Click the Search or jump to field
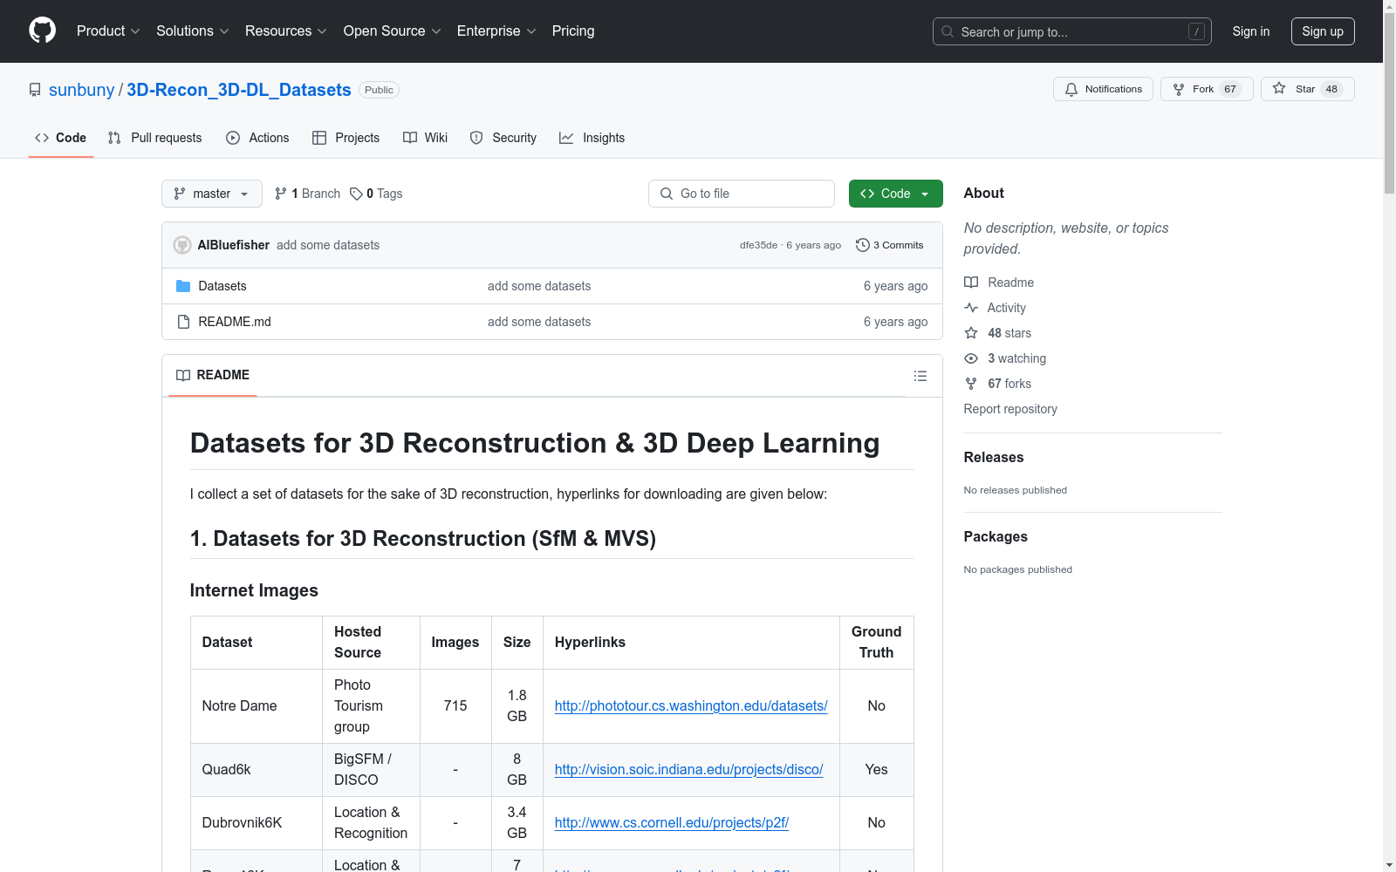Viewport: 1396px width, 872px height. point(1072,31)
